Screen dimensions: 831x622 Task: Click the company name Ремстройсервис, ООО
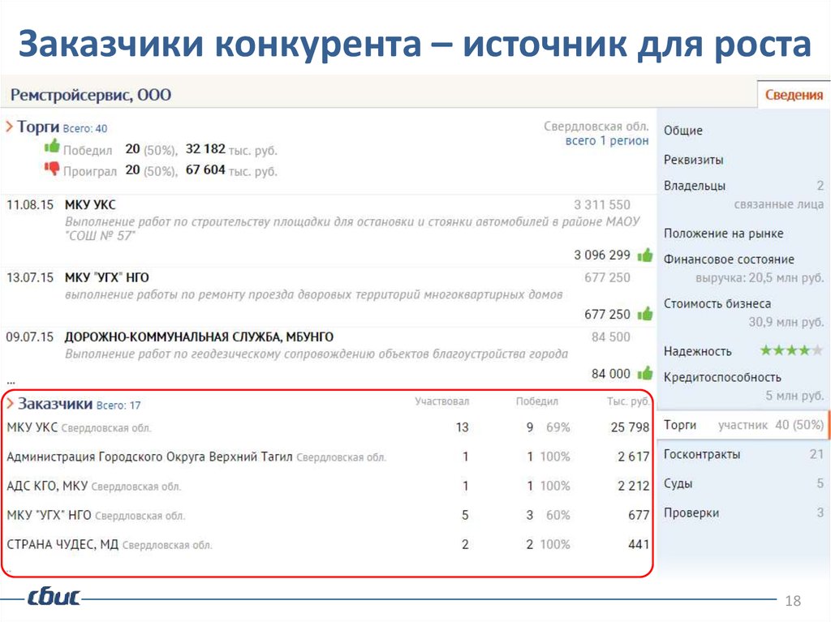(x=91, y=95)
